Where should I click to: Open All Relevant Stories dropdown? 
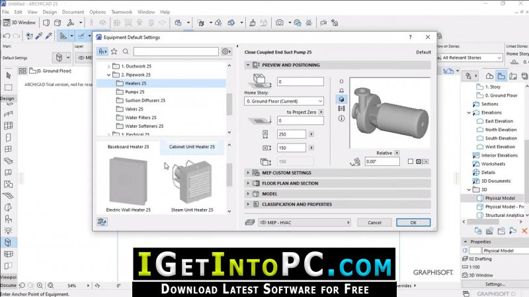click(x=470, y=58)
